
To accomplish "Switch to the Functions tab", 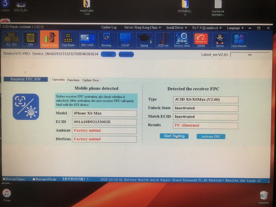I will [x=73, y=80].
